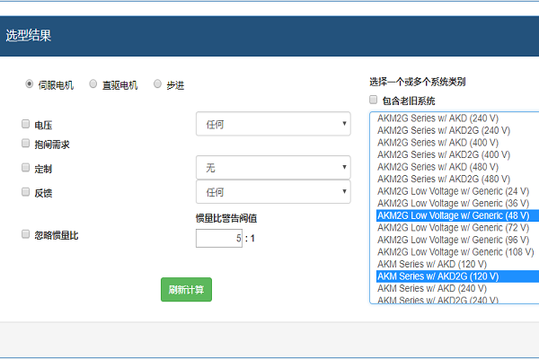Select AKM Series w/ AKD2G (240 V)
The width and height of the screenshot is (539, 359).
click(457, 299)
